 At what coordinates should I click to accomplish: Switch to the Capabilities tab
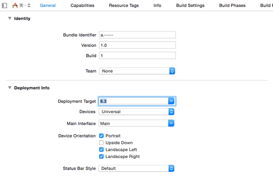[82, 6]
